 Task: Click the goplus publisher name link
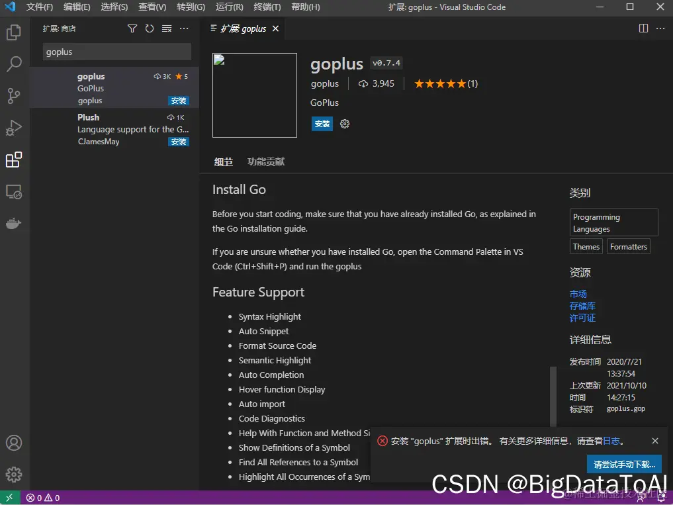[x=324, y=84]
